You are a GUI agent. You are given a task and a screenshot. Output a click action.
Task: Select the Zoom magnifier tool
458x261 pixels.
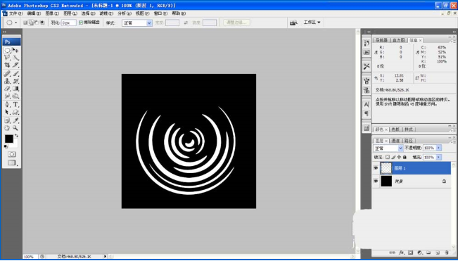coord(15,128)
